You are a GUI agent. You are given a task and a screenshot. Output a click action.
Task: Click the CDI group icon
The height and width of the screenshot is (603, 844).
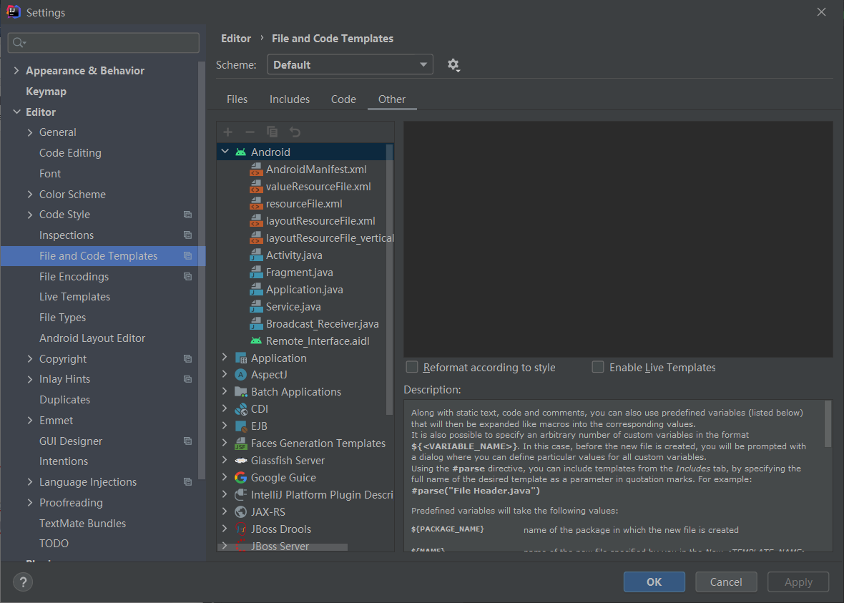pyautogui.click(x=240, y=409)
